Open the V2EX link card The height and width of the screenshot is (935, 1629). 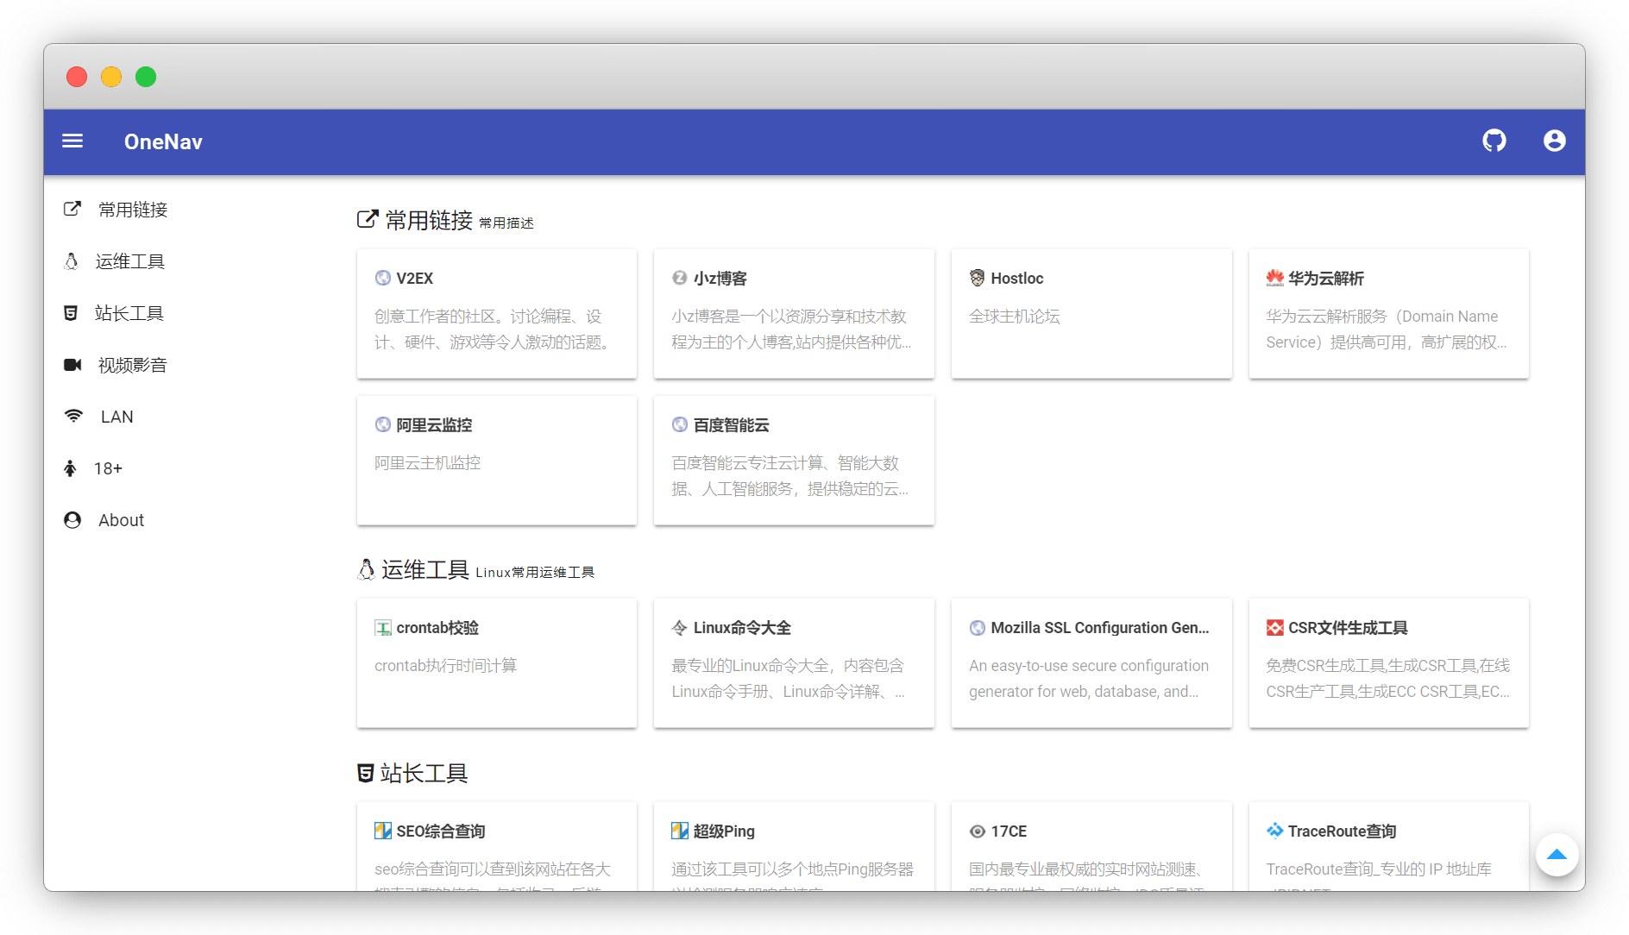496,313
